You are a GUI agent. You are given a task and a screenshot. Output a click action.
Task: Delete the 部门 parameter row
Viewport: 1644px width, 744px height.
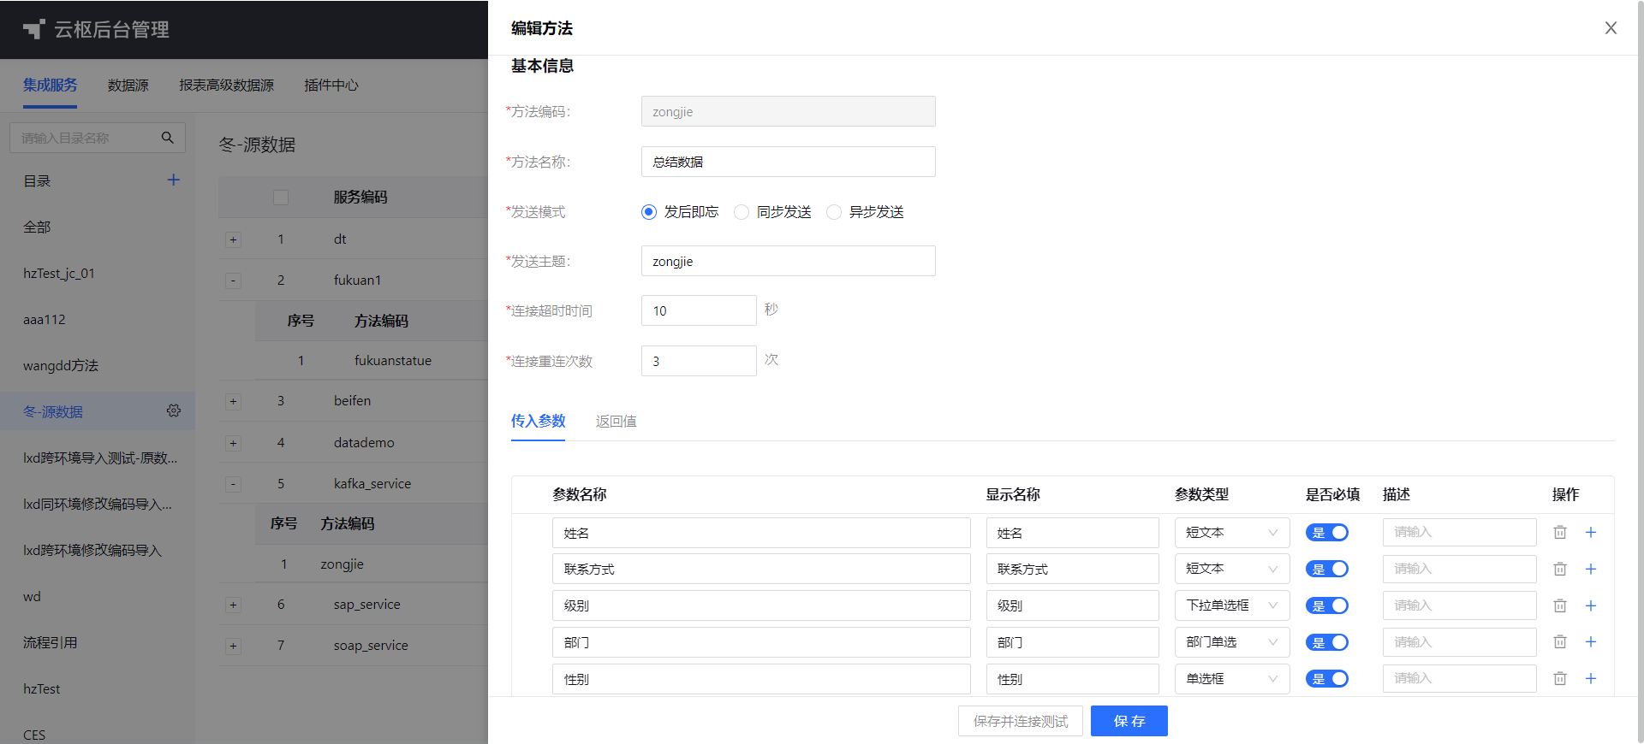coord(1560,641)
